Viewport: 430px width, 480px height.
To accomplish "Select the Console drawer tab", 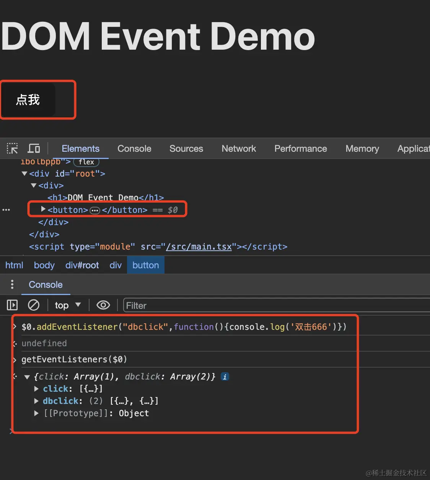I will pyautogui.click(x=46, y=285).
